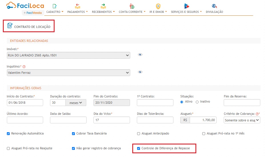Select the Inativo situation radio button
This screenshot has width=266, height=157.
click(x=197, y=102)
